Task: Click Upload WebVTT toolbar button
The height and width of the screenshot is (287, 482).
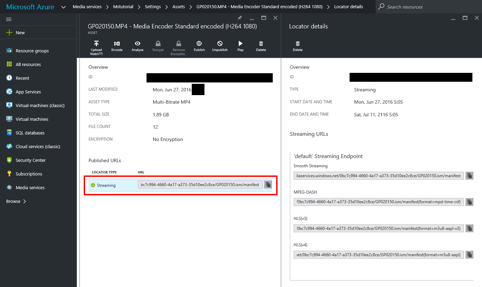Action: (x=96, y=47)
